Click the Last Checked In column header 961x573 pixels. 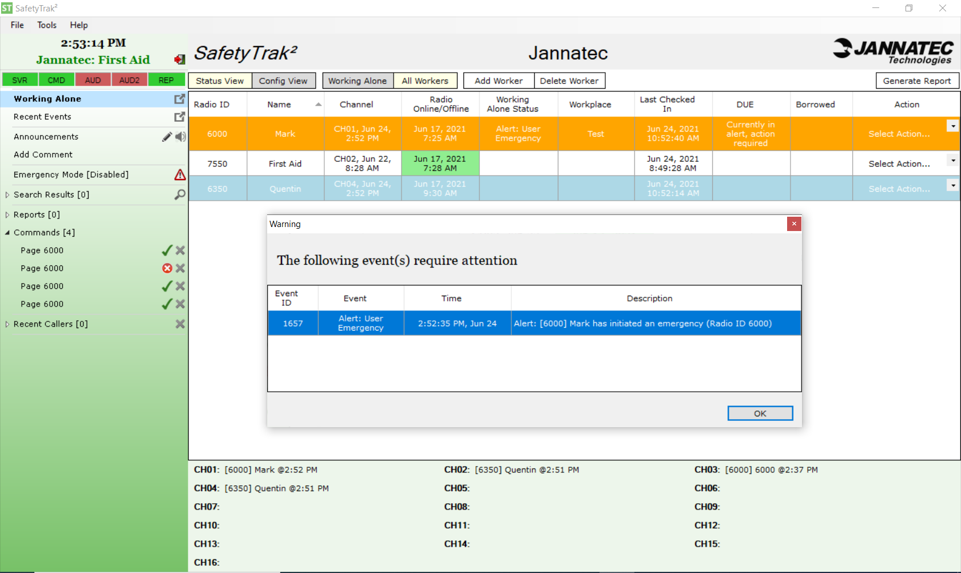pos(673,104)
